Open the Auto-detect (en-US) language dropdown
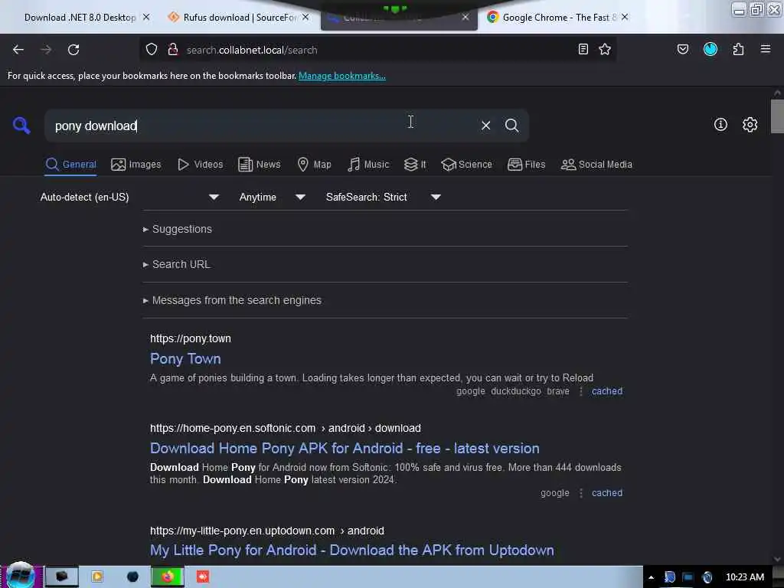Screen dimensions: 784x588 click(x=129, y=197)
